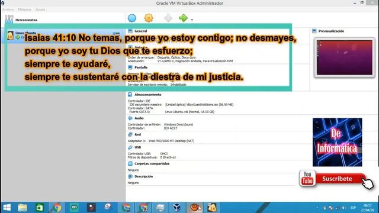The image size is (379, 213).
Task: Open File Explorer from the taskbar
Action: [x=23, y=208]
